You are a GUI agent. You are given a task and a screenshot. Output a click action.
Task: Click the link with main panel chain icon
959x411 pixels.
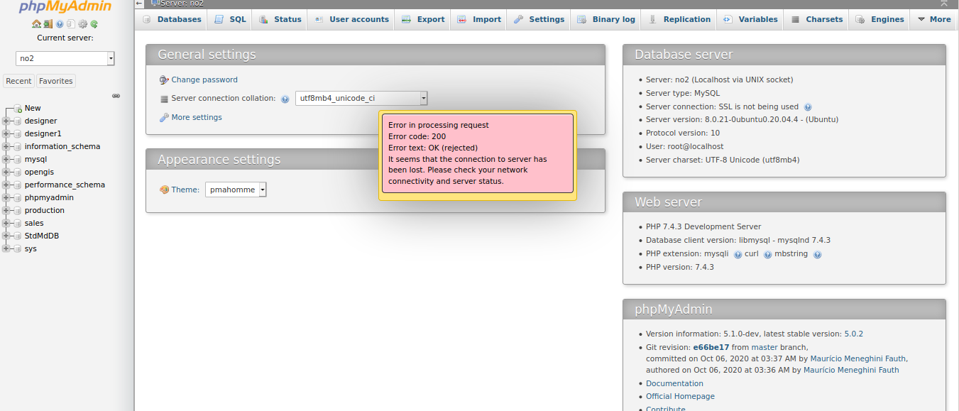(x=116, y=95)
